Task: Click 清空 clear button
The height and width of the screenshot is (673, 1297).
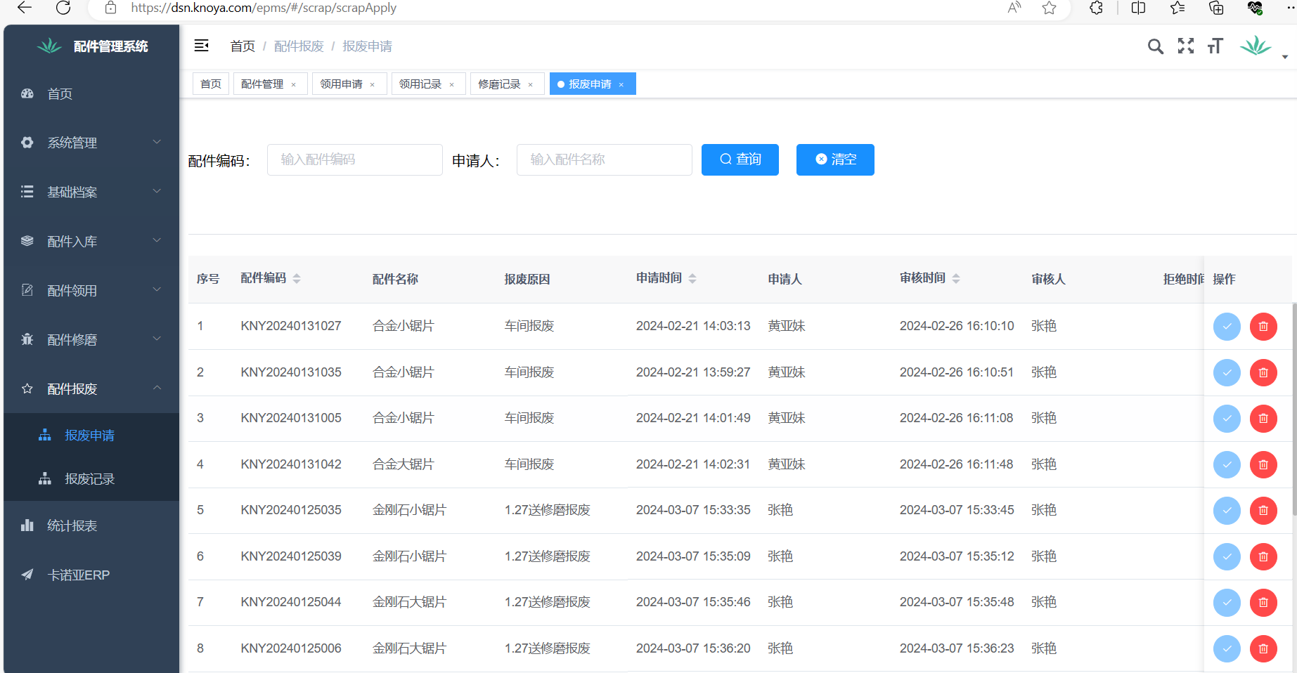Action: [835, 159]
